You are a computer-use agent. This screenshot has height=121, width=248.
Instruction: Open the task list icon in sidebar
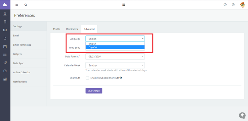point(5,55)
